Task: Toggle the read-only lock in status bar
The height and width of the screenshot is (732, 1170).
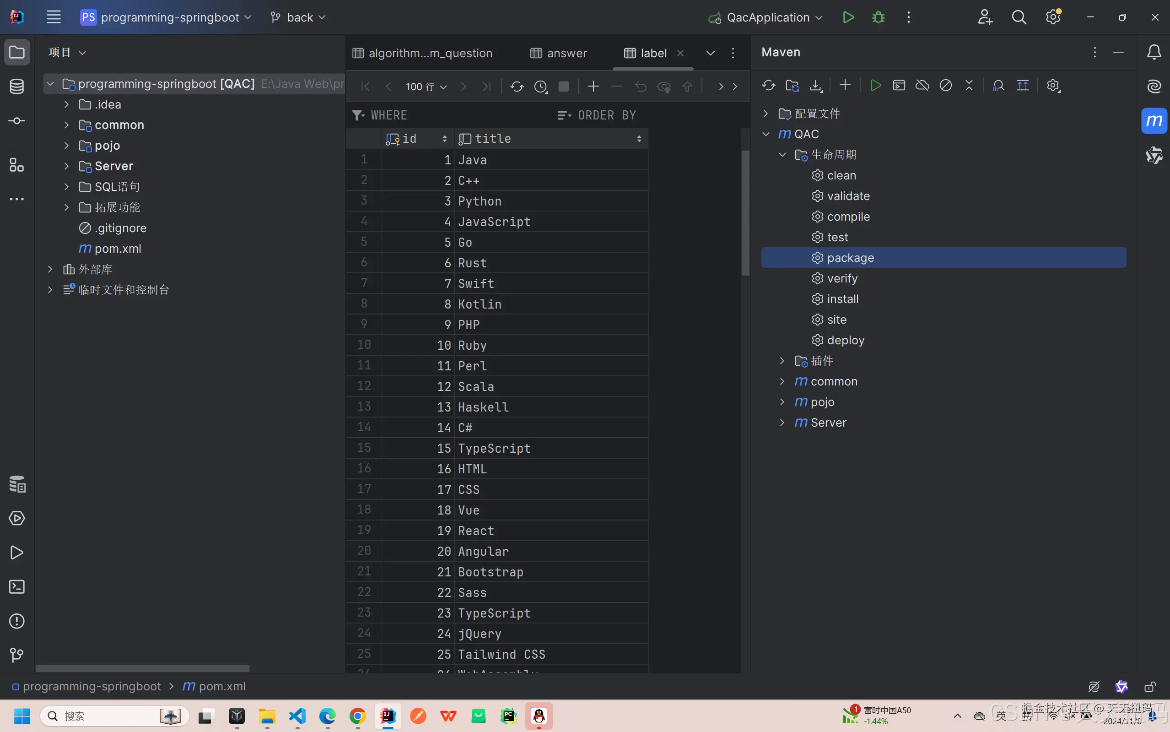Action: tap(1150, 687)
